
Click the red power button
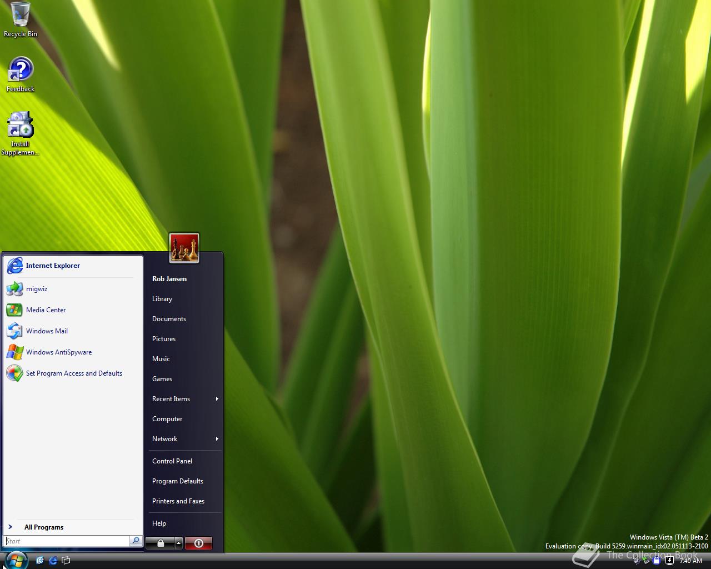pos(198,543)
